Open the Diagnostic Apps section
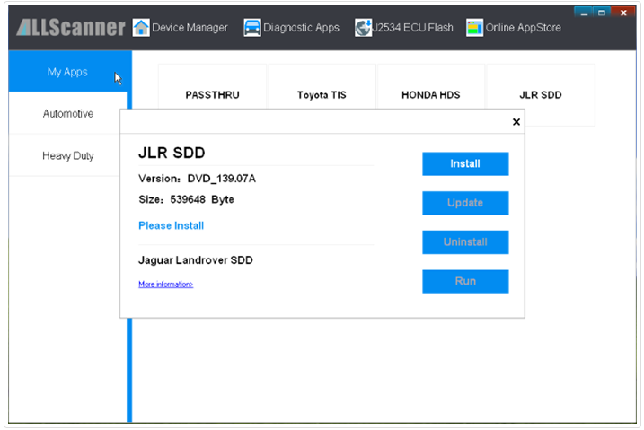This screenshot has width=644, height=430. click(291, 28)
